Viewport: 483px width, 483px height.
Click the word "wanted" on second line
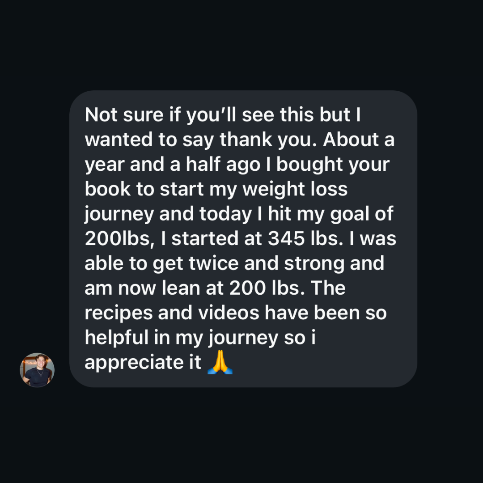118,140
